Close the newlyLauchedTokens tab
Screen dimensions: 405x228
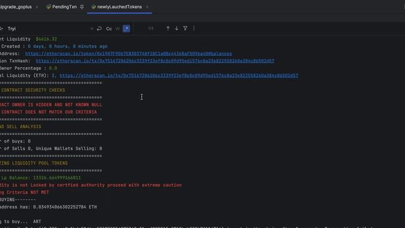147,7
